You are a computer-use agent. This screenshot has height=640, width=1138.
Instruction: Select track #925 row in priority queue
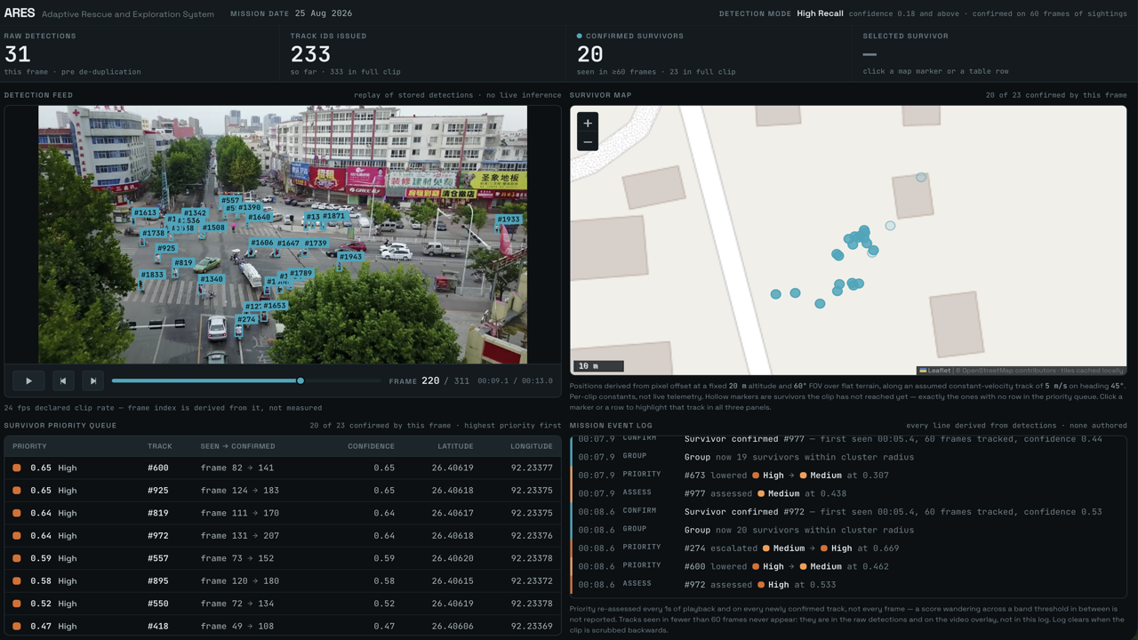pos(282,490)
